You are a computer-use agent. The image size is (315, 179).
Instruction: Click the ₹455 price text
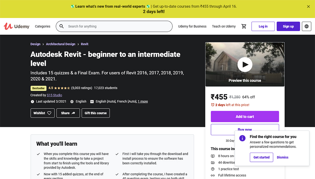click(219, 97)
